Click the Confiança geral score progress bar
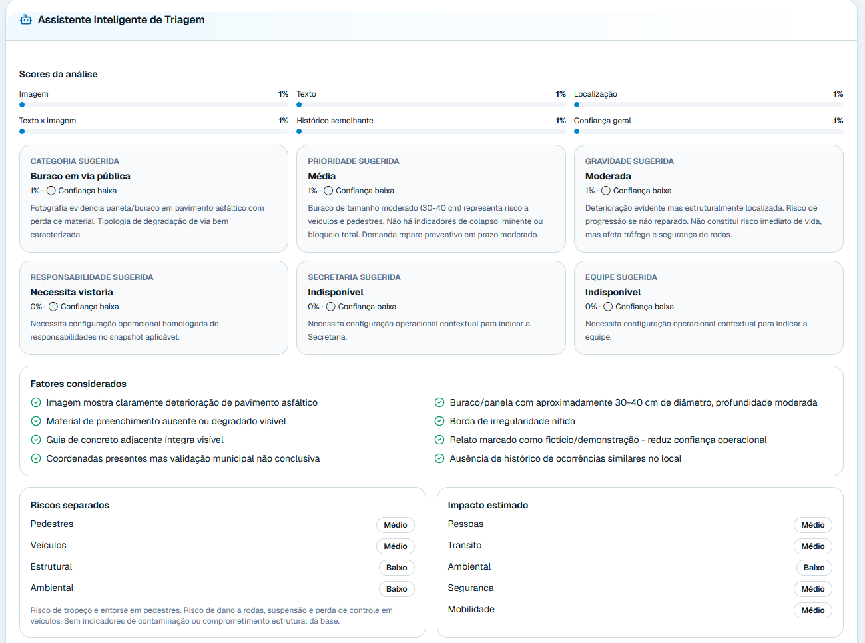 (709, 131)
